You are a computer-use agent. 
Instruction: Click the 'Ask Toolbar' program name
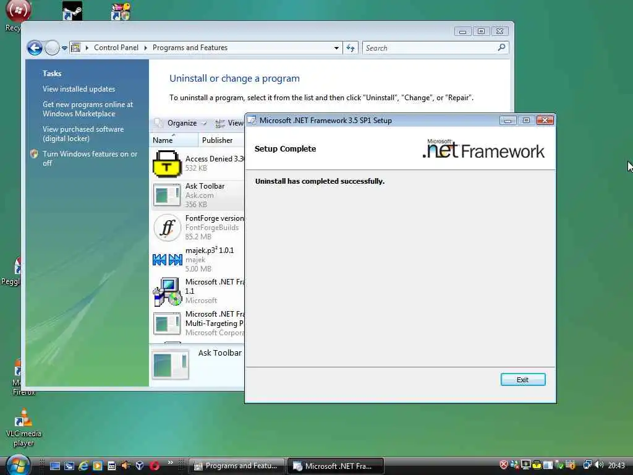tap(205, 186)
